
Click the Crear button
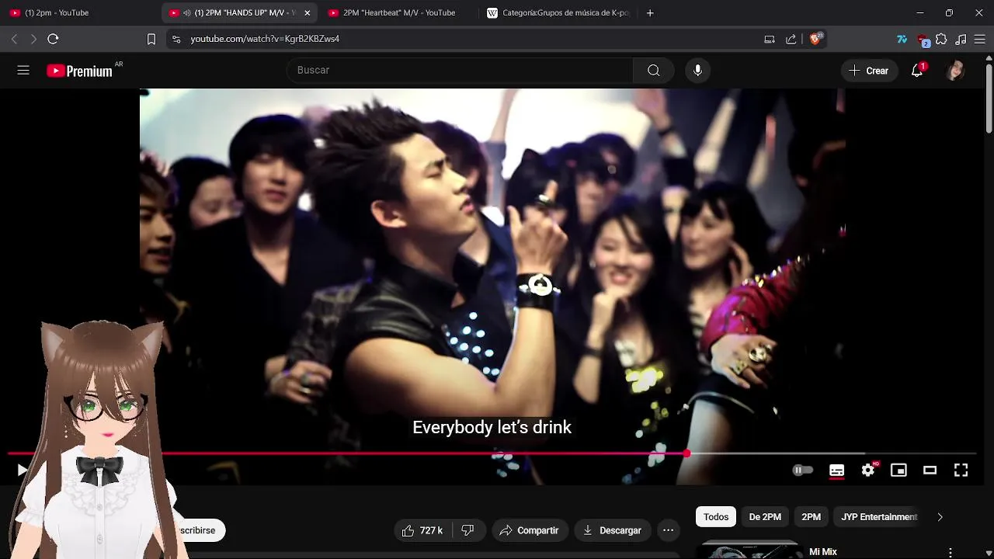(868, 71)
